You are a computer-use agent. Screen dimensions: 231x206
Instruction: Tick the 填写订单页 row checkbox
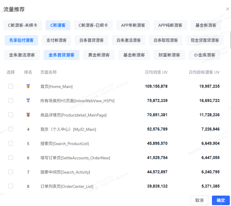[x=11, y=158]
